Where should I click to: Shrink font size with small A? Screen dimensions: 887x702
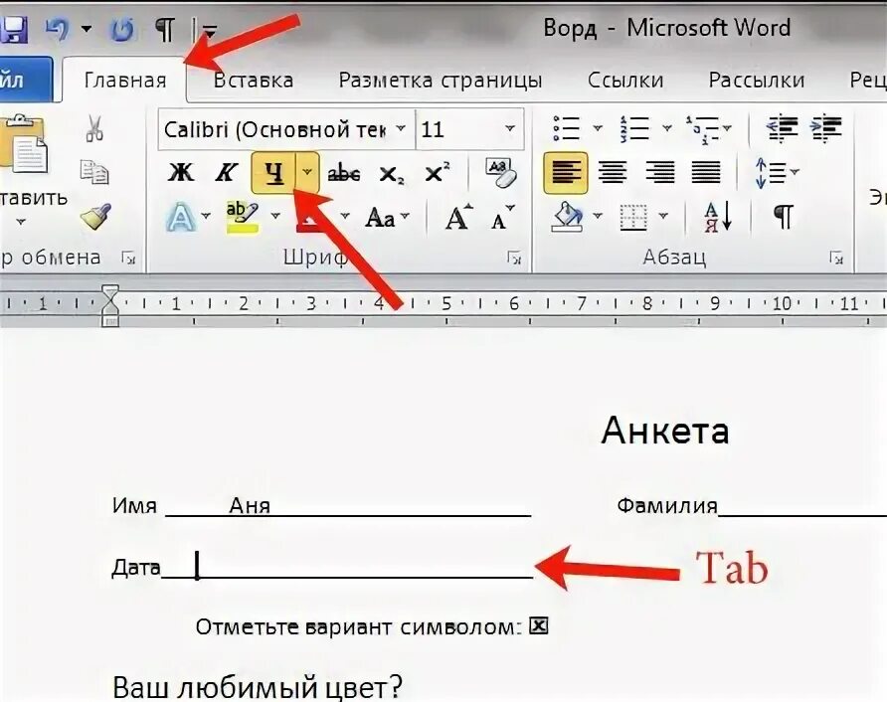502,217
